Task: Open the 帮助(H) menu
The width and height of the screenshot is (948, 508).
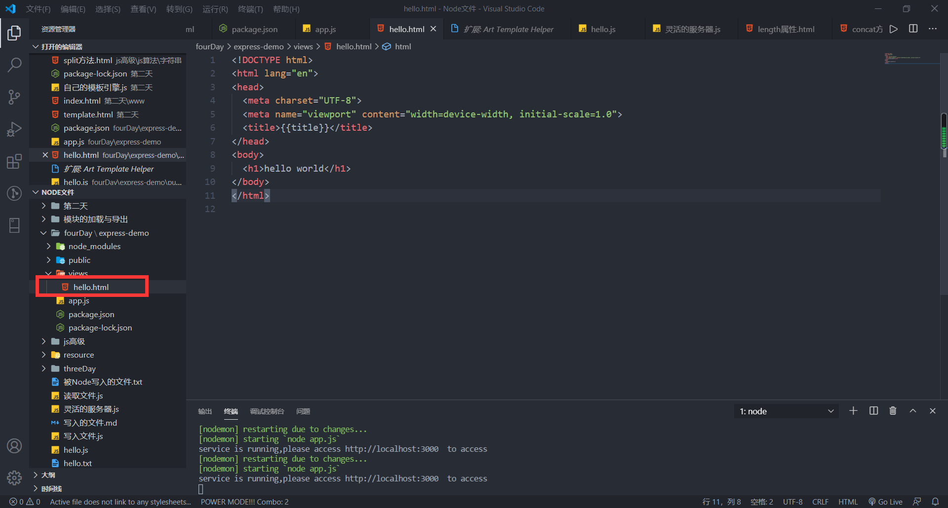Action: click(286, 9)
